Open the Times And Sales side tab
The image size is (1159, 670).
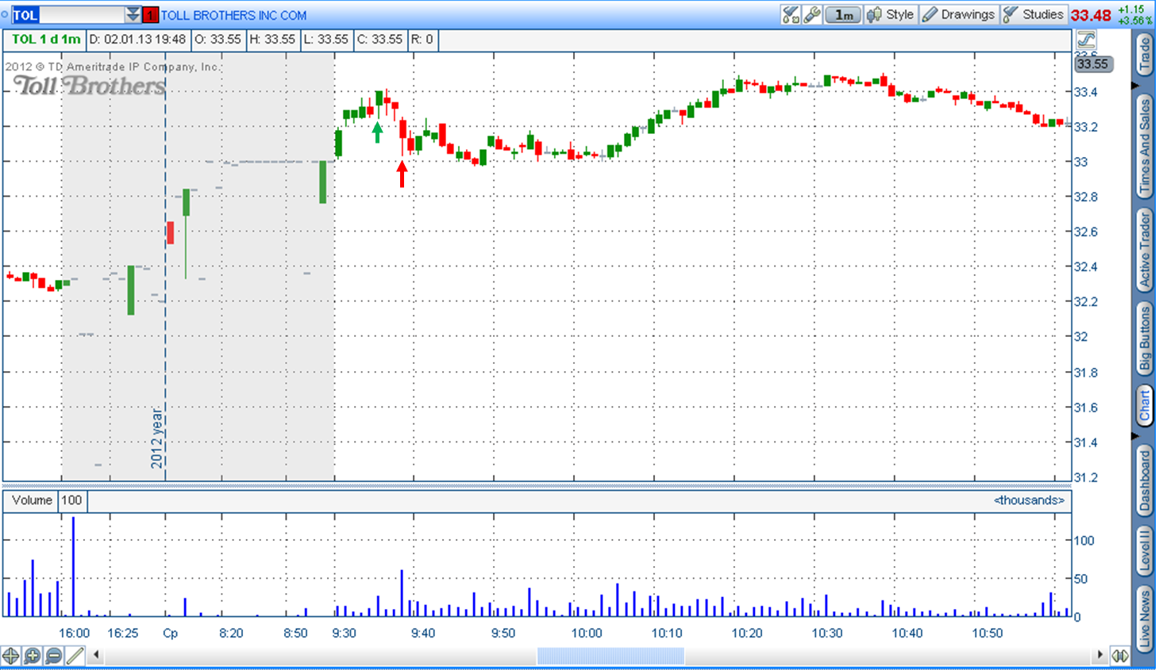1144,147
